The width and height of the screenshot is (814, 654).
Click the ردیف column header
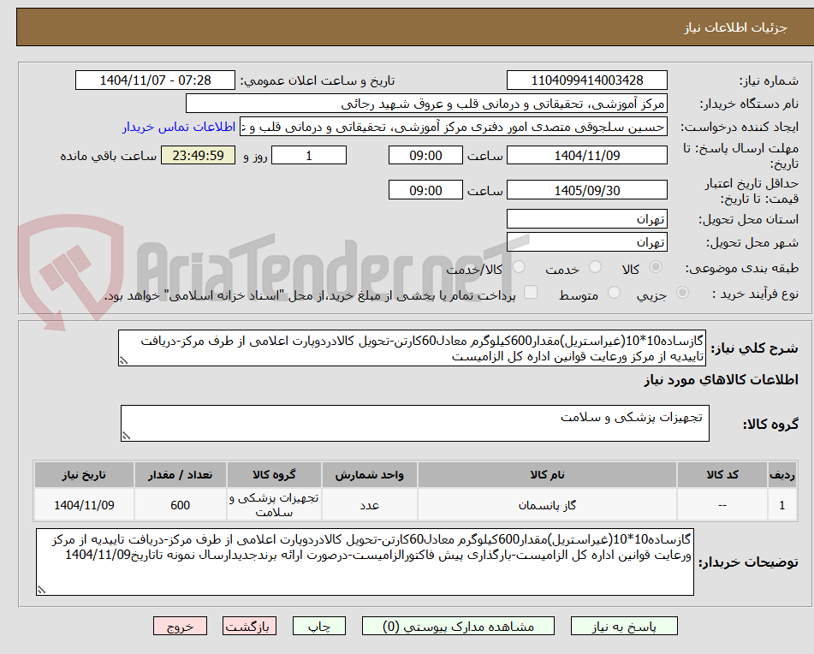click(x=781, y=475)
